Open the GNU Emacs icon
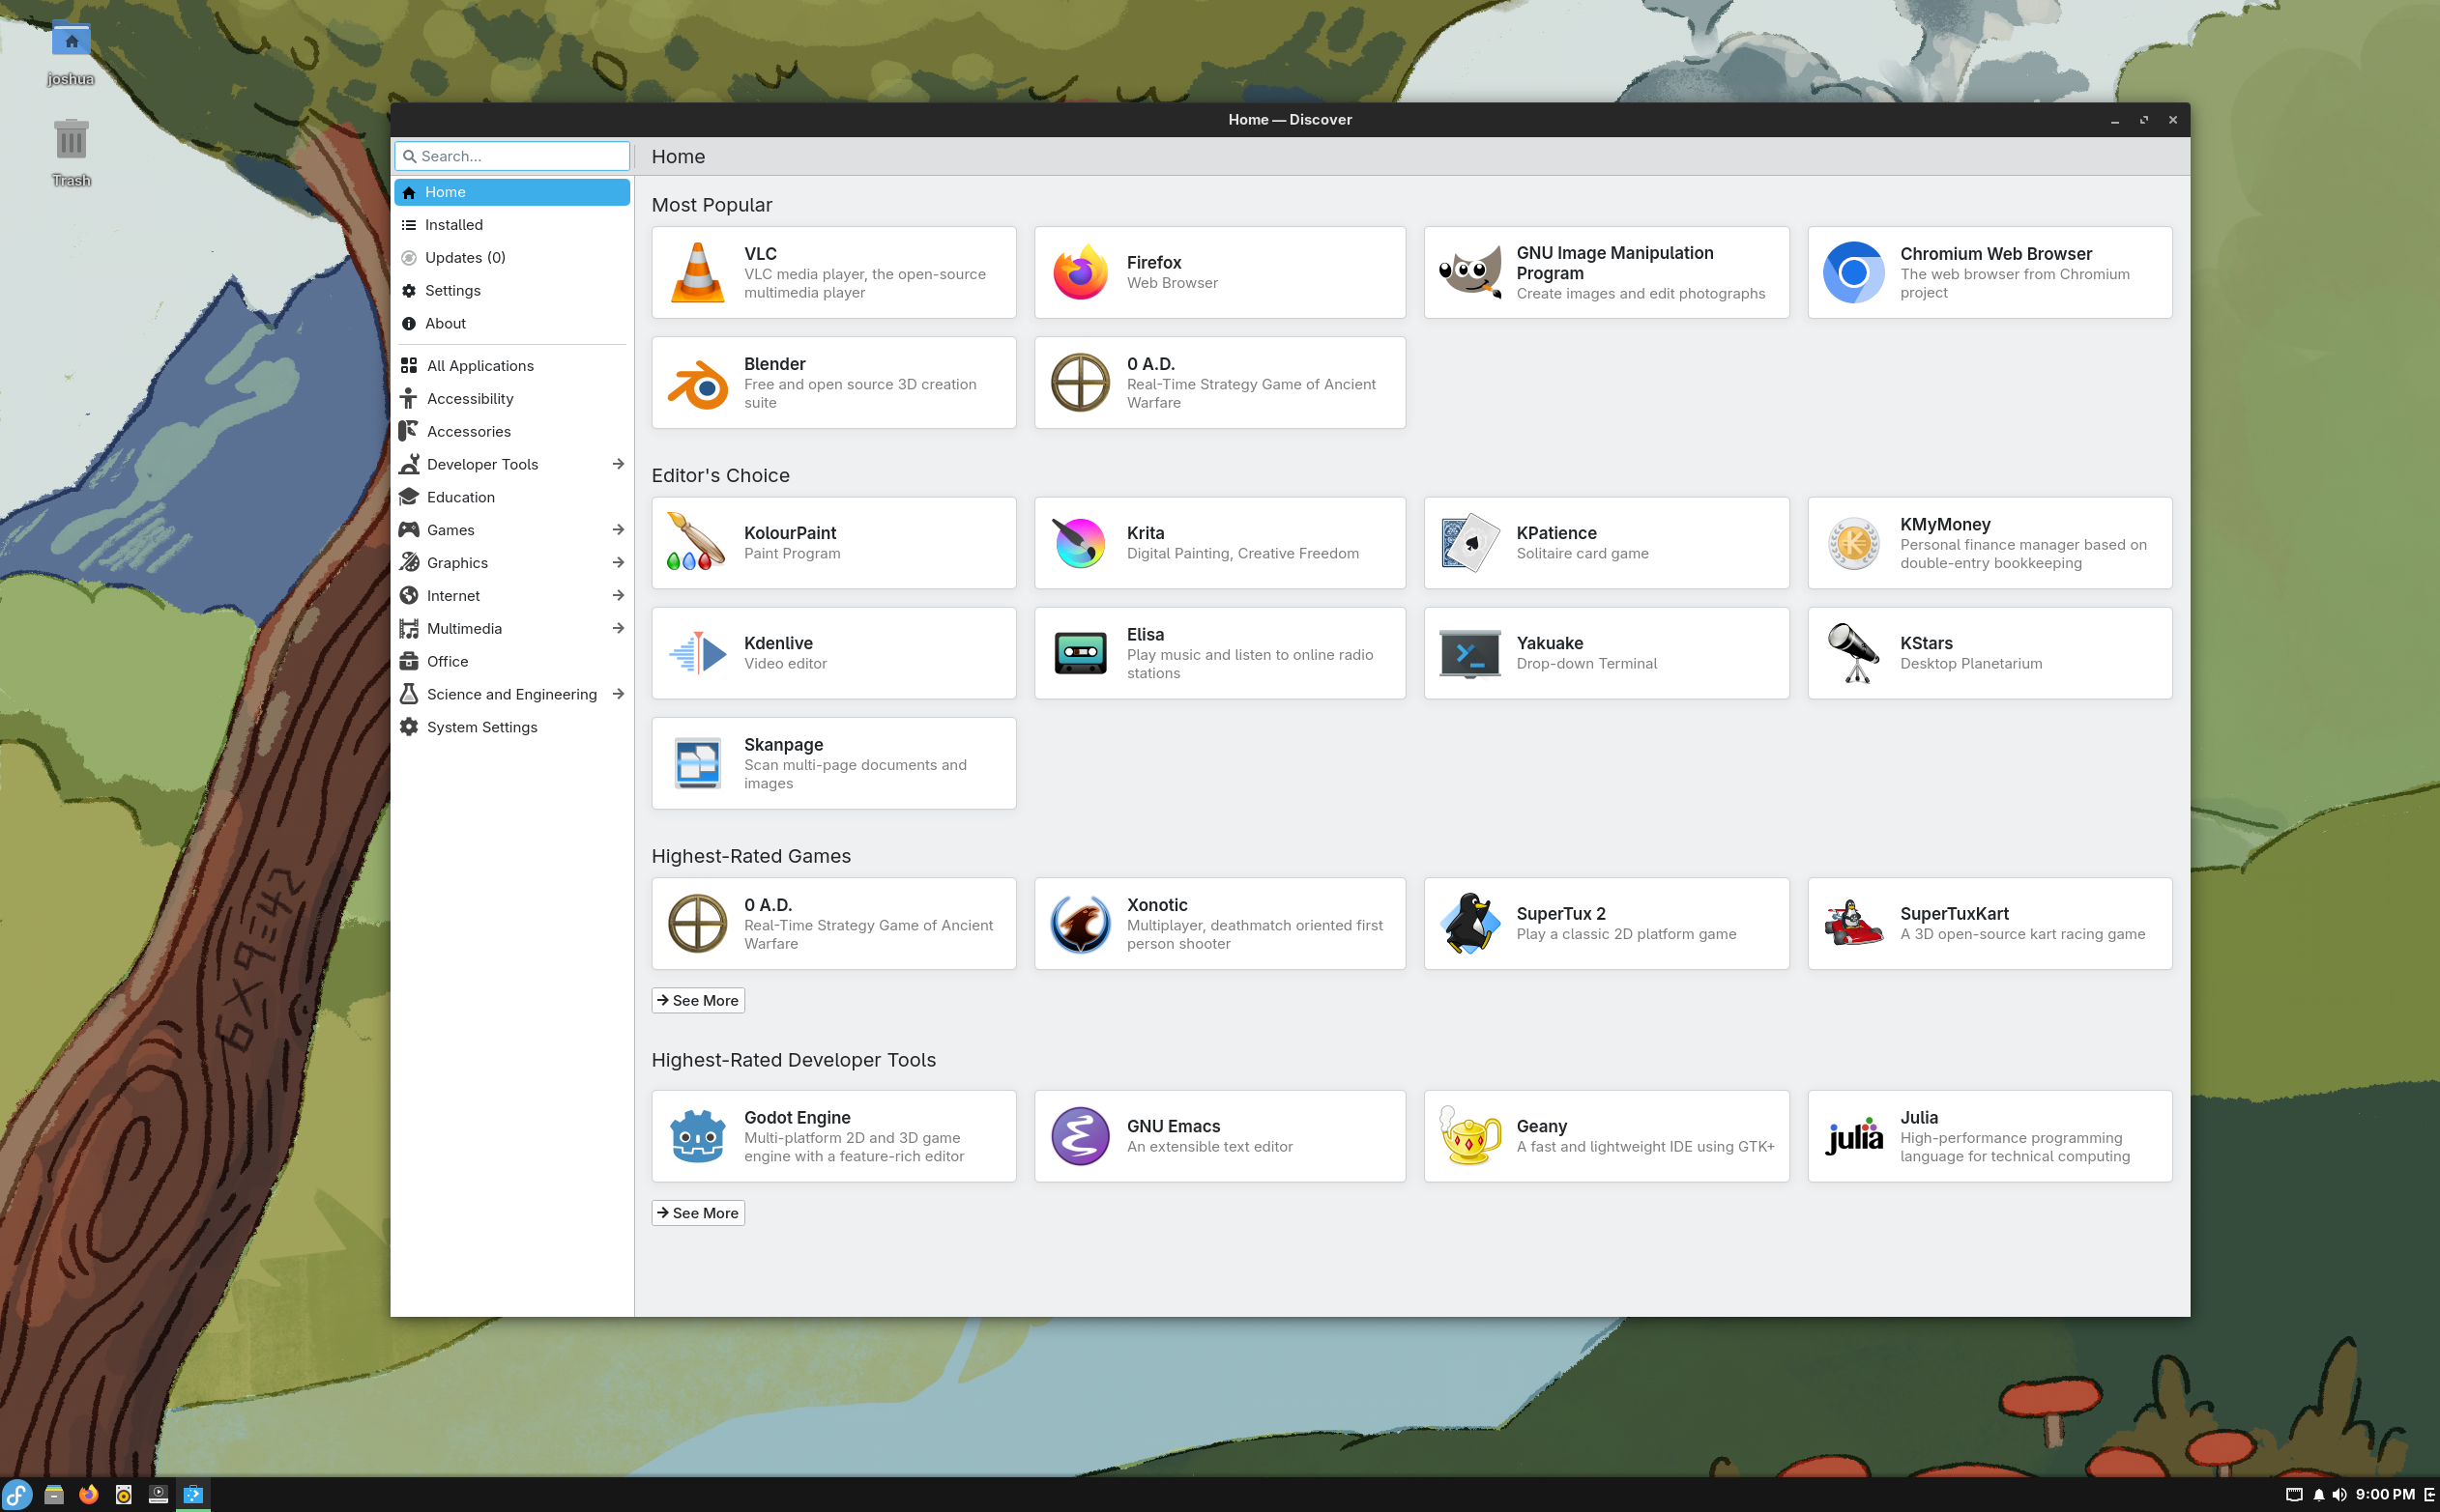This screenshot has width=2440, height=1512. coord(1080,1136)
